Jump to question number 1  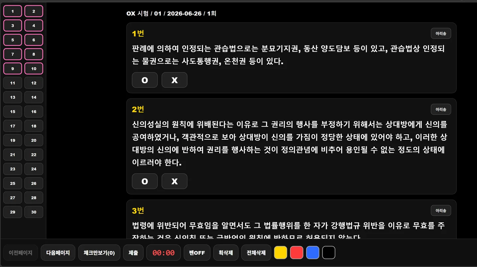click(x=13, y=11)
